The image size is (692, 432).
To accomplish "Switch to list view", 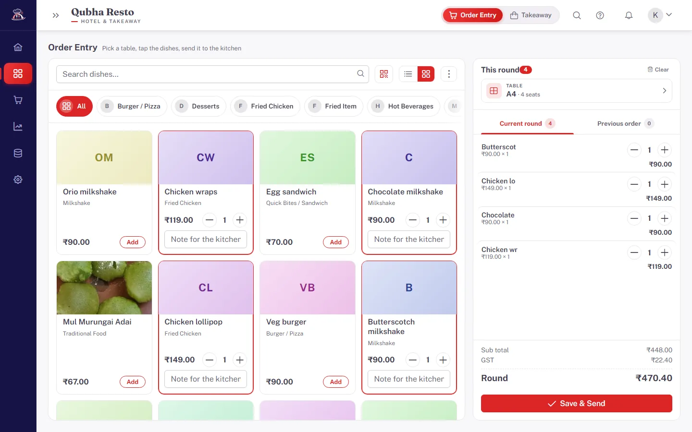I will pyautogui.click(x=408, y=74).
